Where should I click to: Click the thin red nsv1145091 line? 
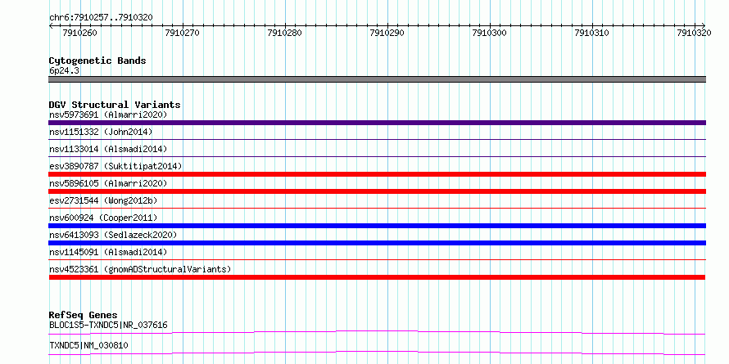(x=377, y=259)
